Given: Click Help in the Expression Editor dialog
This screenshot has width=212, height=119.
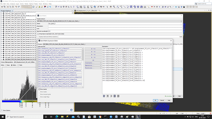Looking at the screenshot, I should pyautogui.click(x=169, y=100).
